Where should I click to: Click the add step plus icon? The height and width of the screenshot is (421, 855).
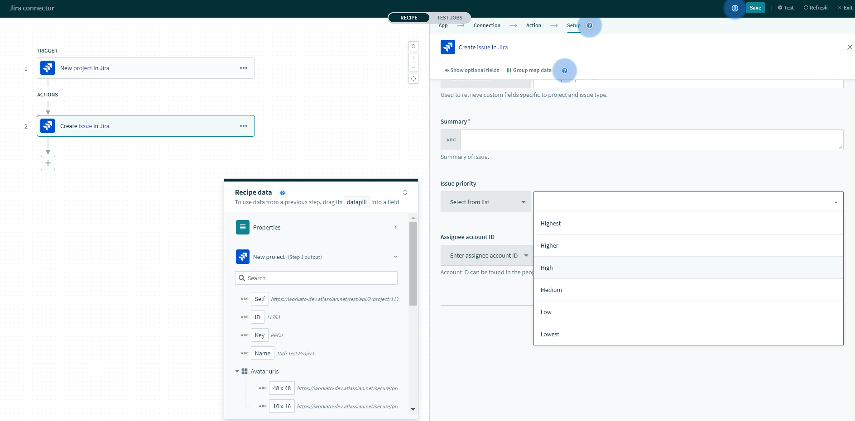coord(48,163)
